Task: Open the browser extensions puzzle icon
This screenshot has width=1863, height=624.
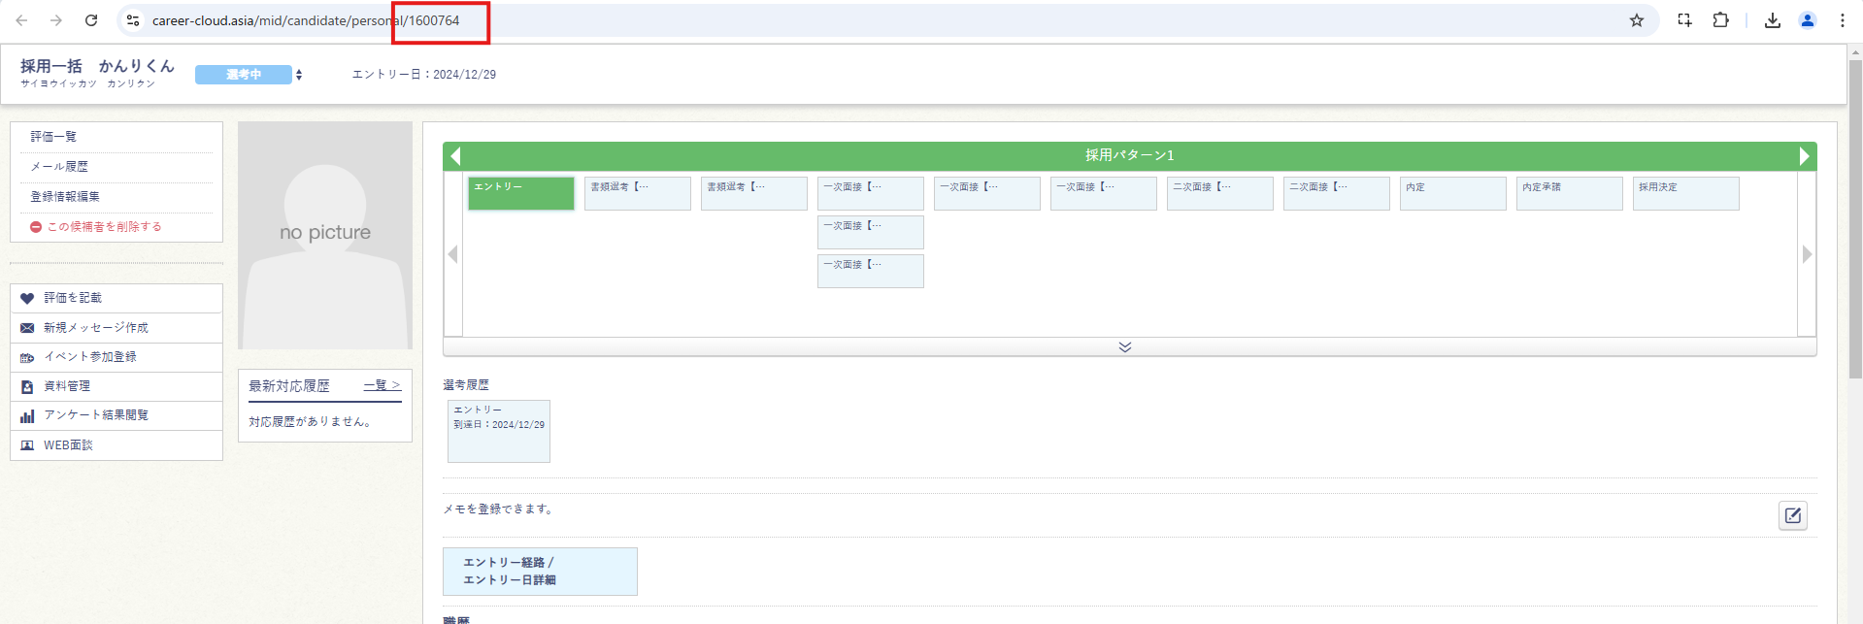Action: click(1720, 20)
